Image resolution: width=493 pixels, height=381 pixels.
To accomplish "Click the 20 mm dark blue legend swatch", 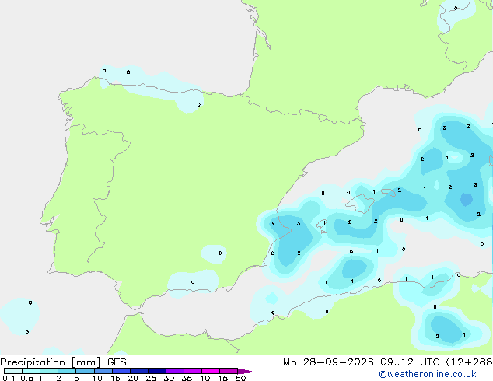I will (139, 371).
